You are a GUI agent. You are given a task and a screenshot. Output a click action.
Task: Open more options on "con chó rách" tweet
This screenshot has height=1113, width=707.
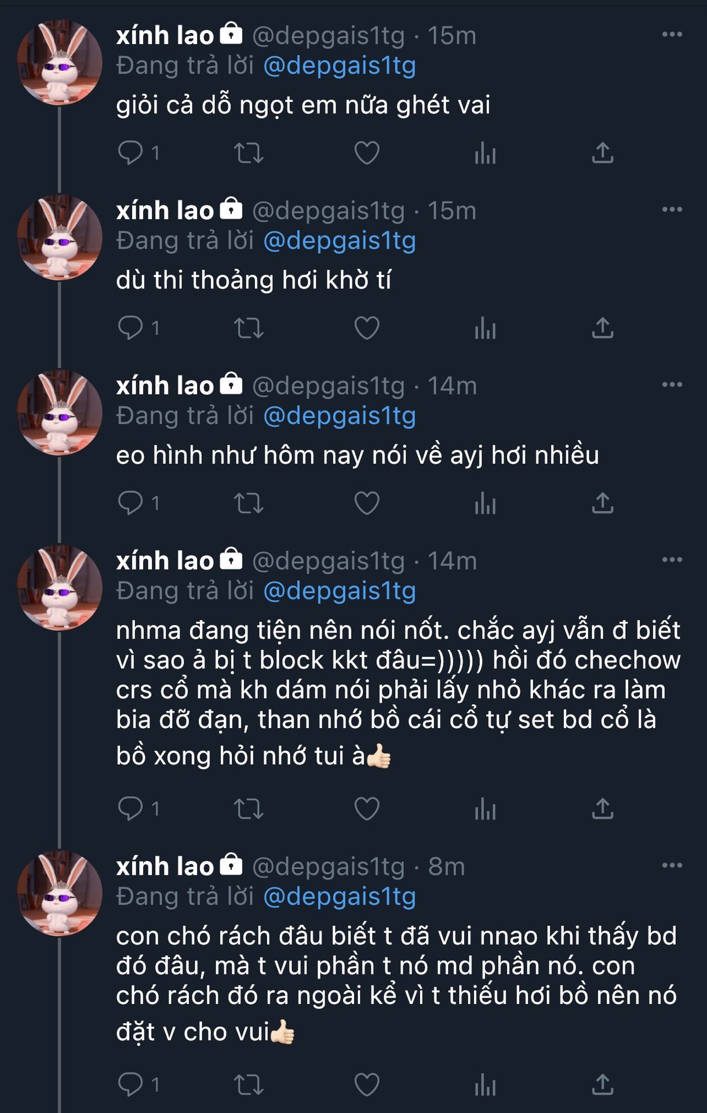click(672, 865)
